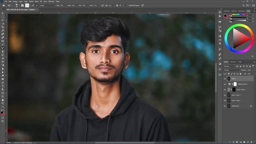
Task: Open the brush preset picker arrow
Action: click(x=19, y=5)
